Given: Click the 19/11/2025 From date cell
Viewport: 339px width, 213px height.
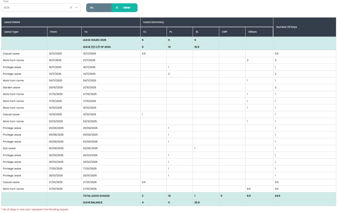Looking at the screenshot, I should tap(55, 60).
